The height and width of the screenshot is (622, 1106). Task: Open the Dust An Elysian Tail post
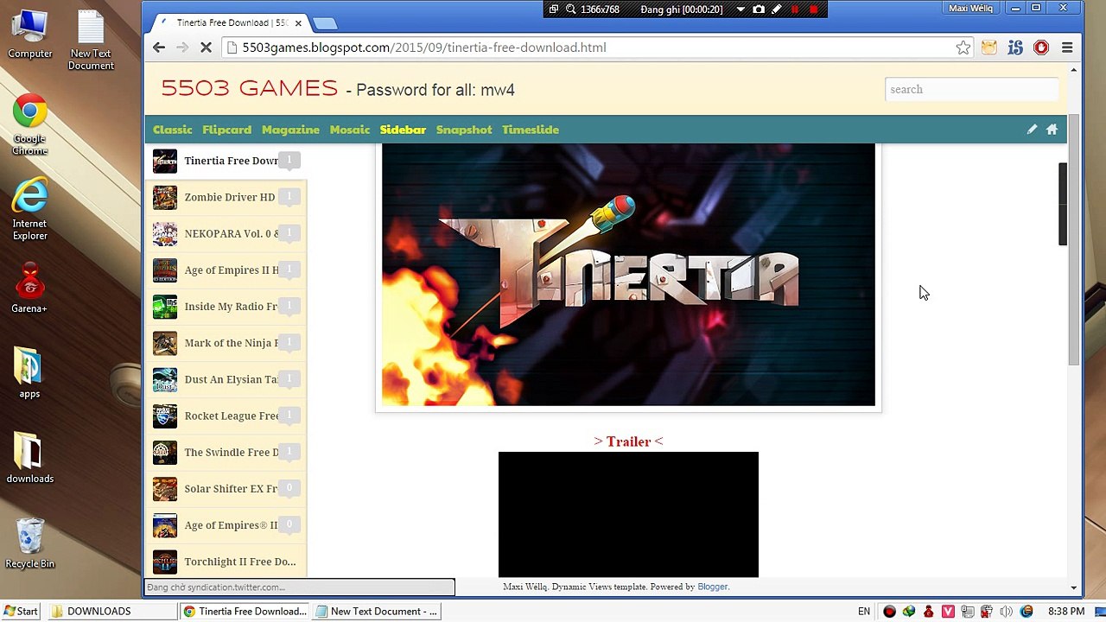[226, 379]
